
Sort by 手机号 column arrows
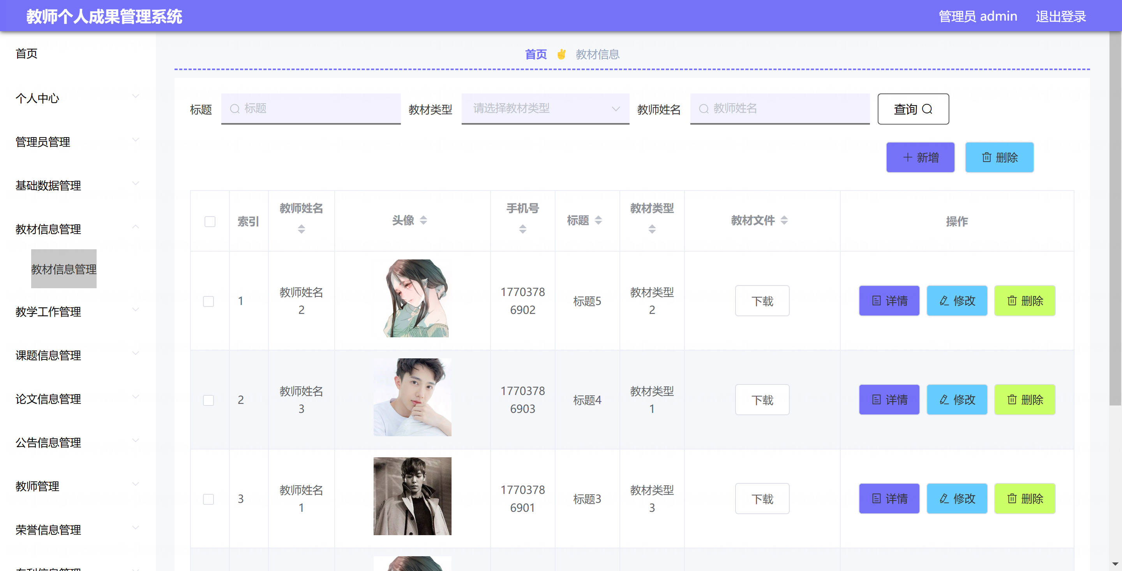click(x=523, y=229)
